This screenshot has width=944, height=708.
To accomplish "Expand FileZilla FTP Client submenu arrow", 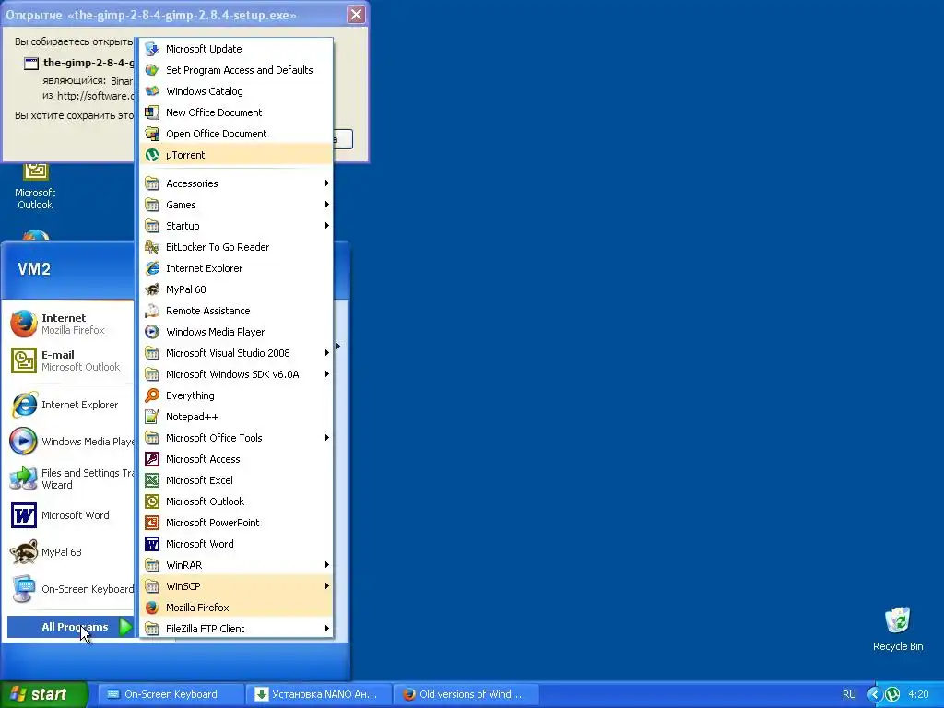I will [327, 629].
